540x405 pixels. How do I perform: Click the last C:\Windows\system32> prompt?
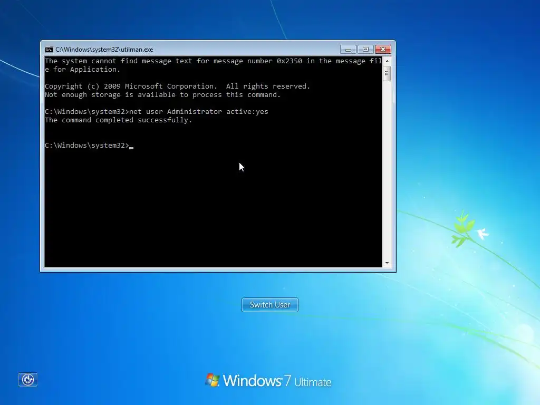(87, 146)
